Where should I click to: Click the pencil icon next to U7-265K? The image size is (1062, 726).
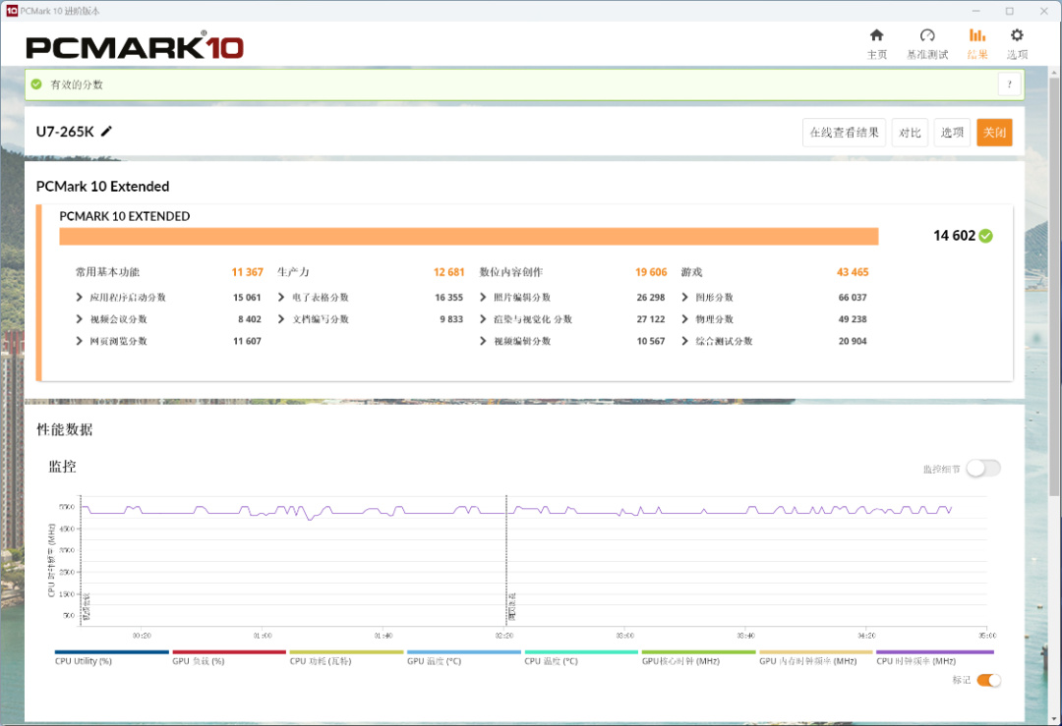click(106, 132)
